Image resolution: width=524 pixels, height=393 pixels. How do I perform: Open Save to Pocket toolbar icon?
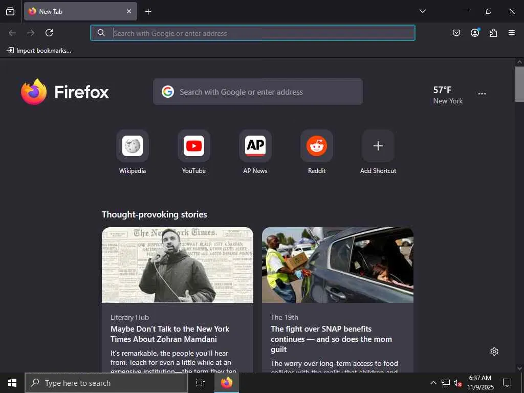pos(456,33)
